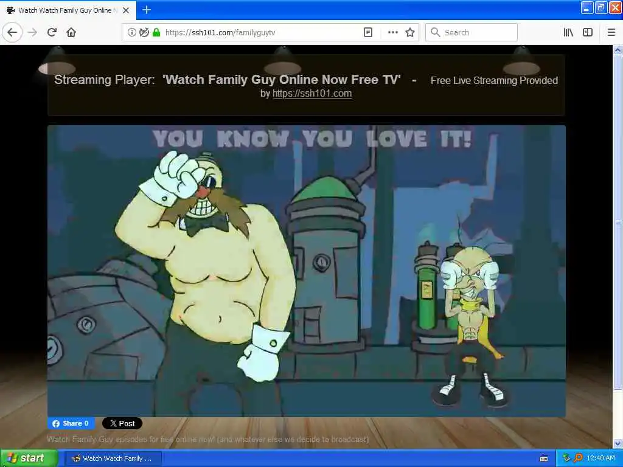Show site information icon in address bar
The height and width of the screenshot is (467, 623).
pos(131,32)
